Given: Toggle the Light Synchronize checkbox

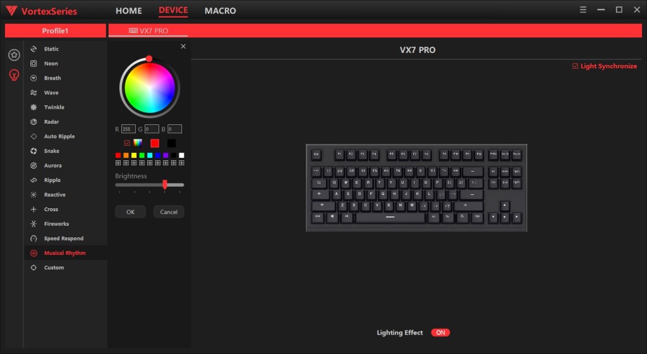Looking at the screenshot, I should pos(575,66).
